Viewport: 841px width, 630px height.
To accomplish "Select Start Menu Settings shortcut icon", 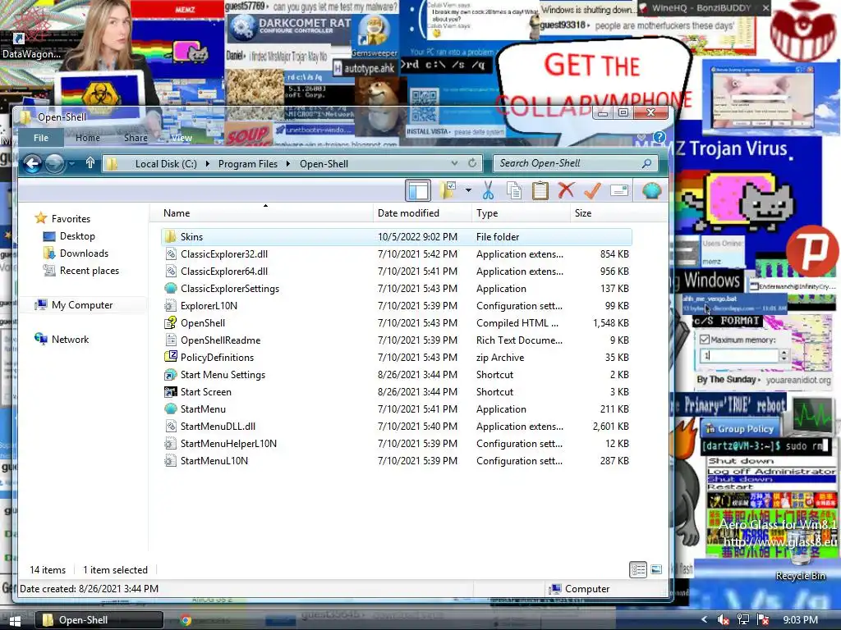I will pos(171,374).
